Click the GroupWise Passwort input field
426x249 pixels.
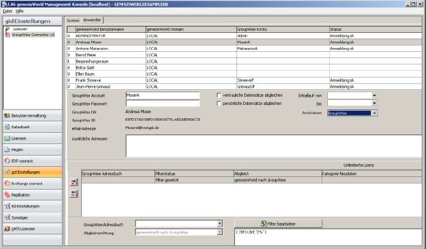[x=163, y=104]
